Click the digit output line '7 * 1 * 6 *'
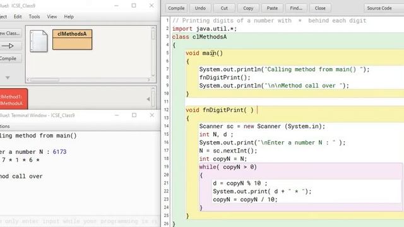This screenshot has width=404, height=227. (20, 160)
